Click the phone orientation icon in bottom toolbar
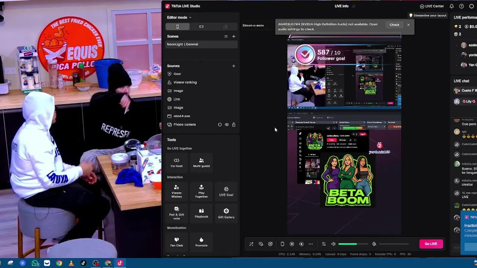The width and height of the screenshot is (477, 268). tap(282, 244)
